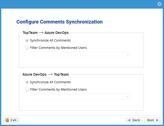Select Synchronize All Comments under TopTeam → Azure DevOps
The image size is (164, 126).
coord(27,40)
